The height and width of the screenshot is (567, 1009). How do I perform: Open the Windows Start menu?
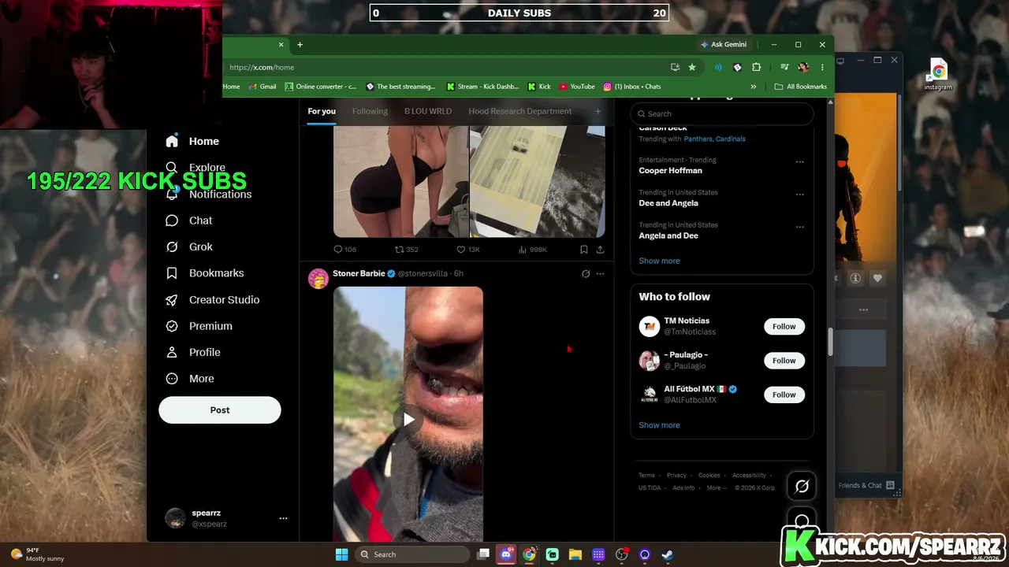(341, 554)
